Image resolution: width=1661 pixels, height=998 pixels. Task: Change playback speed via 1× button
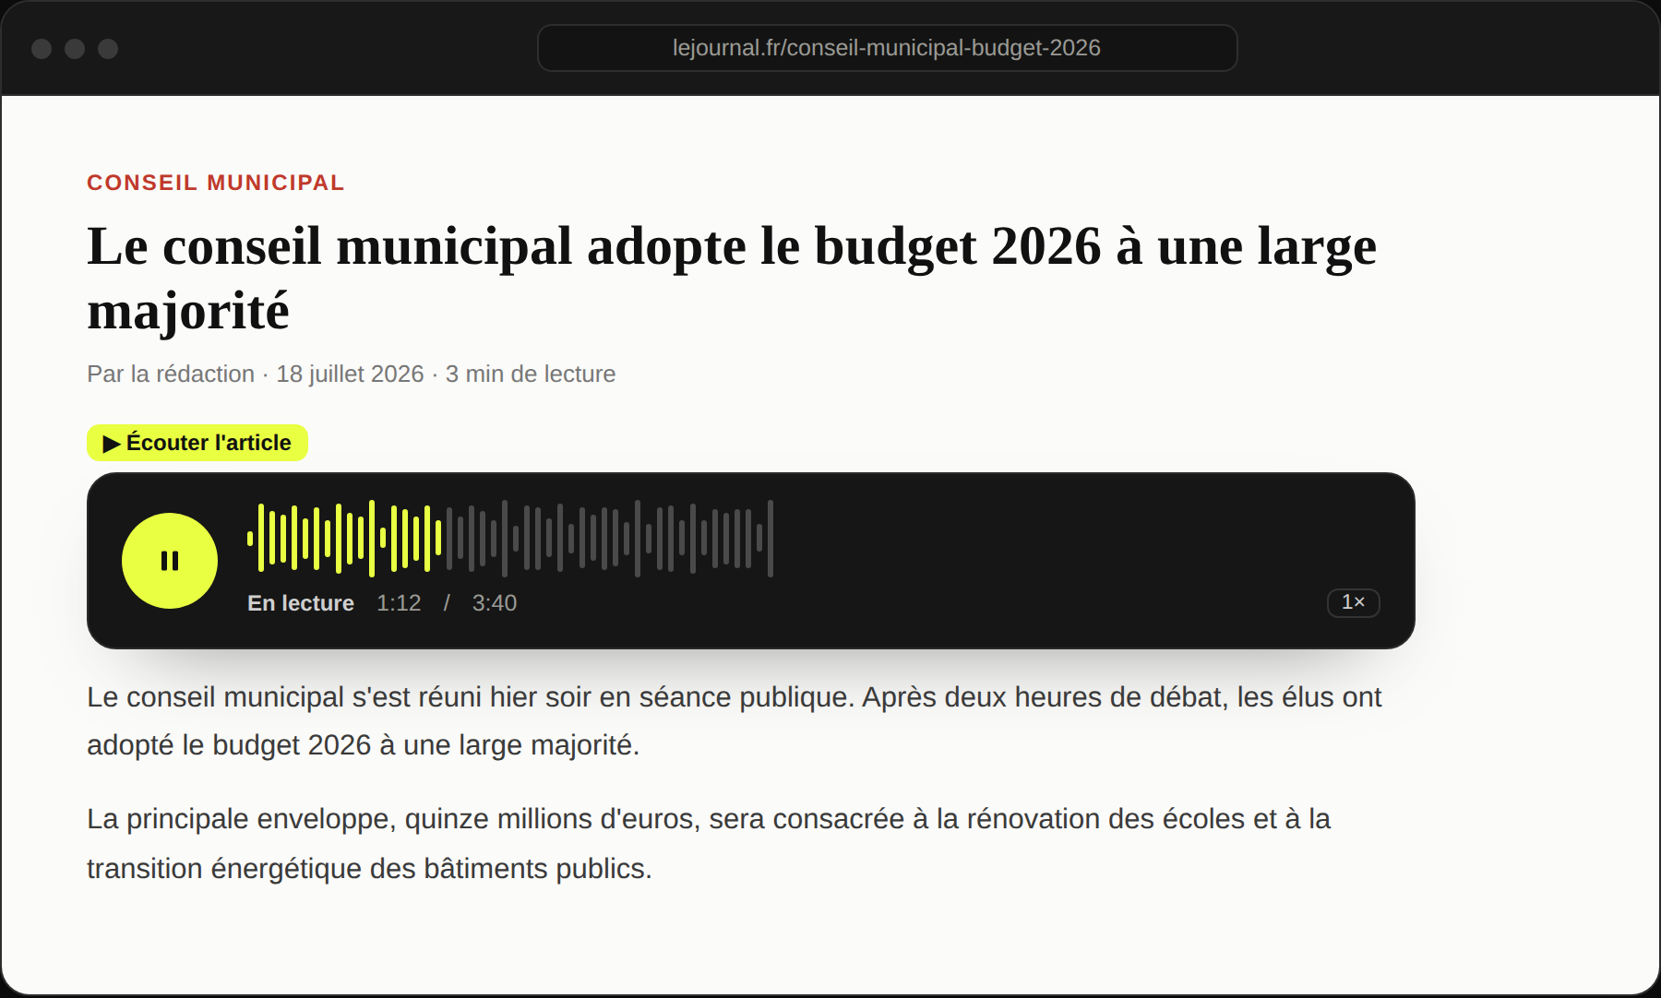coord(1353,602)
